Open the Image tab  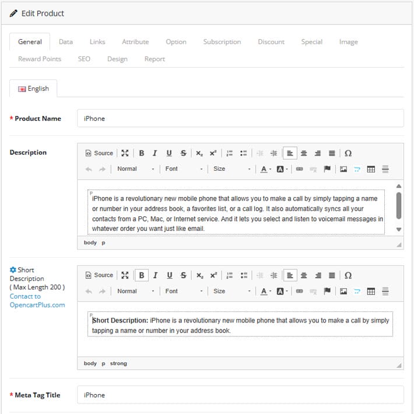click(348, 42)
